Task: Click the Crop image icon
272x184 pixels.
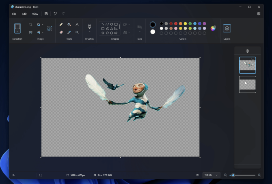Action: (x=30, y=24)
